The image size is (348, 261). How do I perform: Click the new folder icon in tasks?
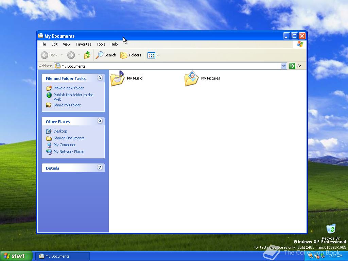[49, 88]
